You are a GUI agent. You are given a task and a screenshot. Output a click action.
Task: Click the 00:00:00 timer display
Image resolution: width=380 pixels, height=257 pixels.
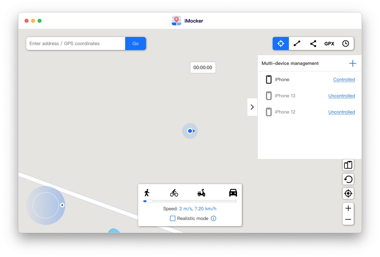(x=203, y=67)
